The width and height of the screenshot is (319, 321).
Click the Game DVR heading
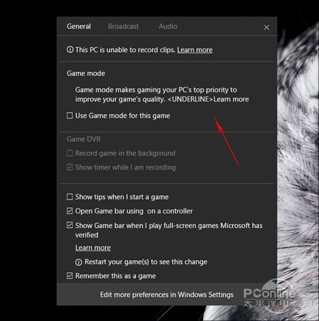[x=83, y=139]
